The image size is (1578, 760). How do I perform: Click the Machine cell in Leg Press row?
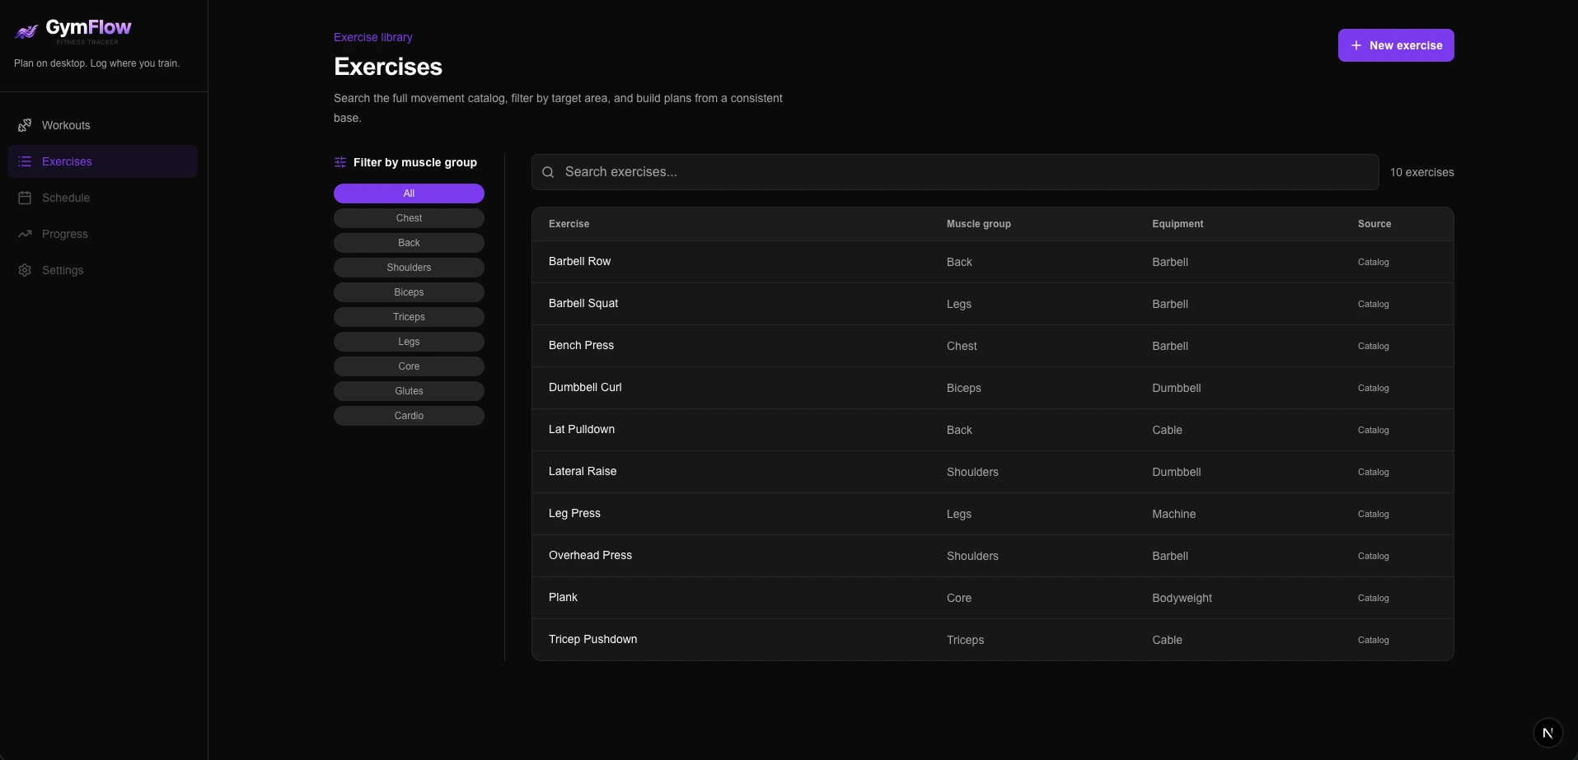(x=1173, y=514)
